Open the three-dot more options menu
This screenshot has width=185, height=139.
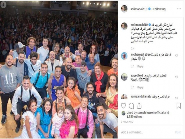tap(179, 9)
